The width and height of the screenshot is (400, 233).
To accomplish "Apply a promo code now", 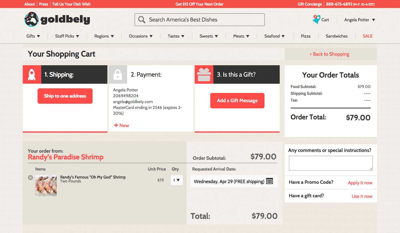I will pos(360,183).
